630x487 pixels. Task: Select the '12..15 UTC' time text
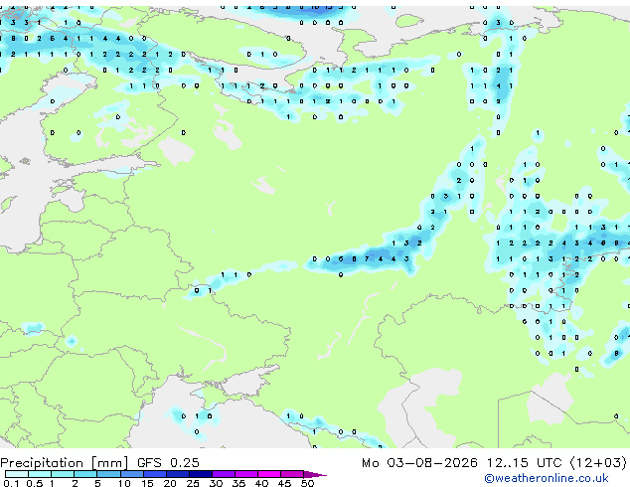(x=525, y=463)
